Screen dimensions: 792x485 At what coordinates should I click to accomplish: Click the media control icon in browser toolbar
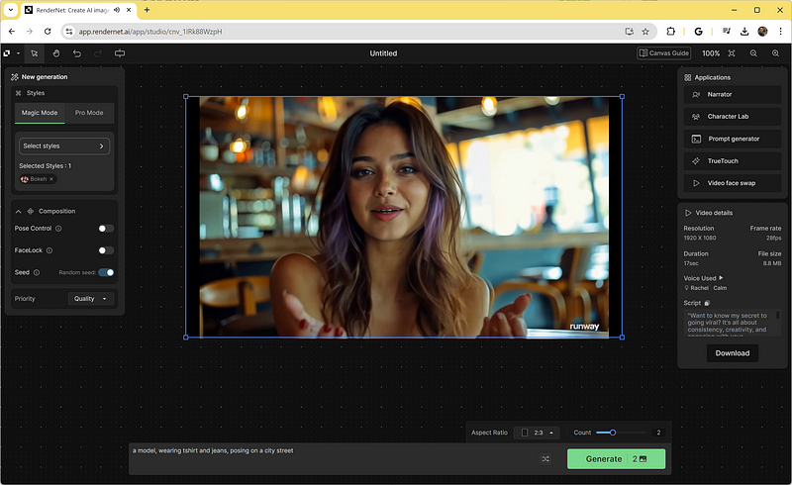coord(727,32)
